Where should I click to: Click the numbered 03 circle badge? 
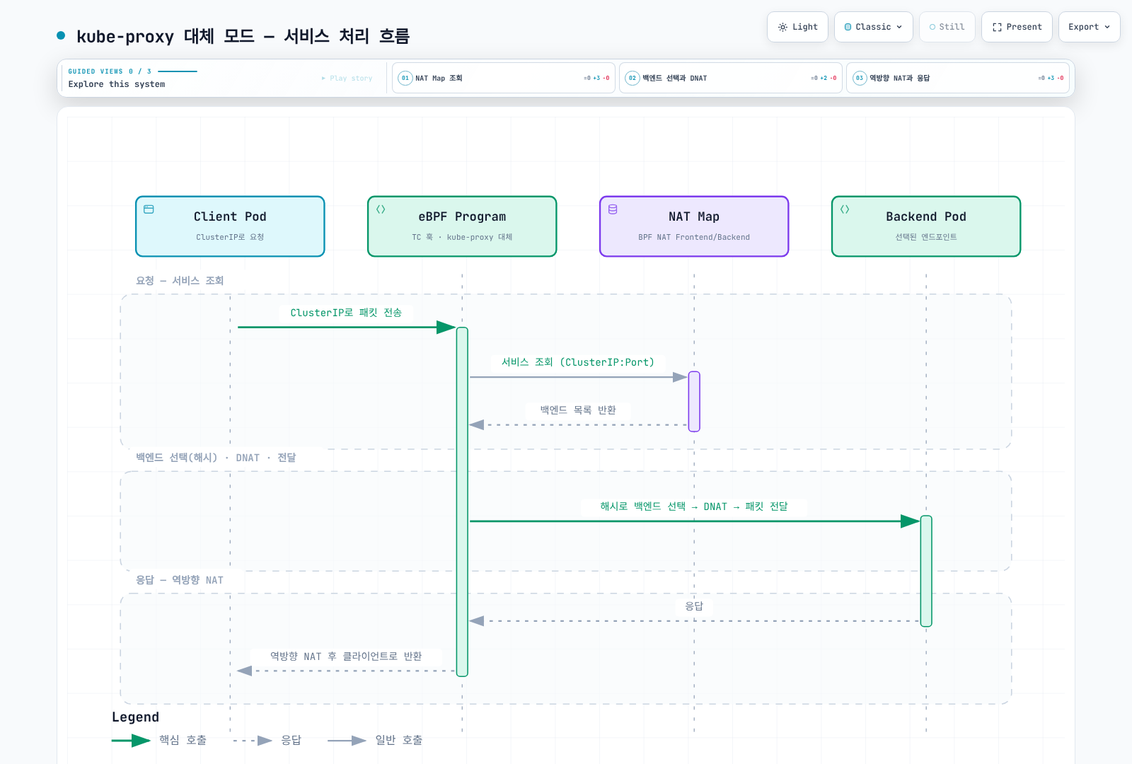pyautogui.click(x=860, y=78)
